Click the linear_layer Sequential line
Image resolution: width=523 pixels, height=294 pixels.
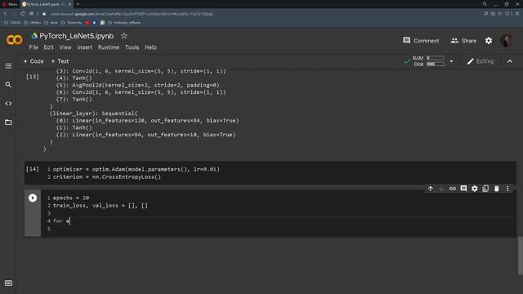[93, 114]
